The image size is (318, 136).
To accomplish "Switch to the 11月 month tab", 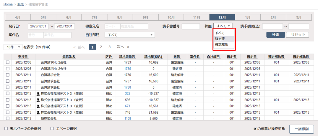I will 197,17.
